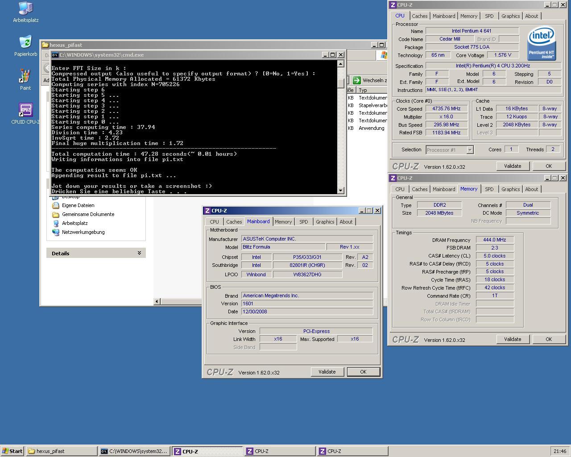Open SPD tab in CPU-Z CPU window
The height and width of the screenshot is (457, 571).
(x=489, y=16)
